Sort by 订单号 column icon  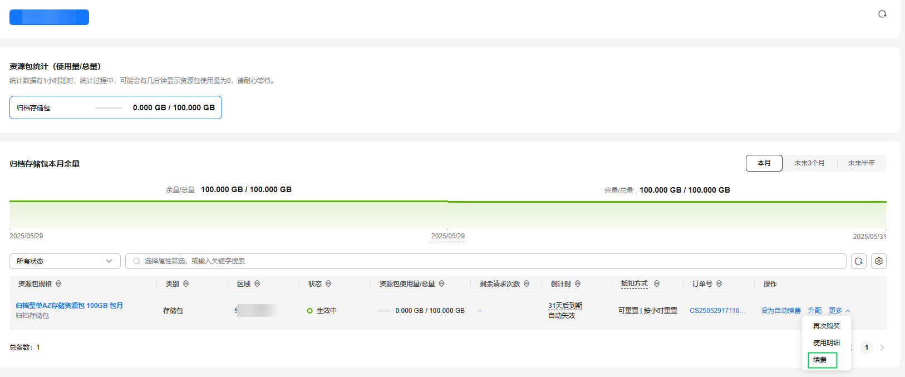(x=719, y=283)
